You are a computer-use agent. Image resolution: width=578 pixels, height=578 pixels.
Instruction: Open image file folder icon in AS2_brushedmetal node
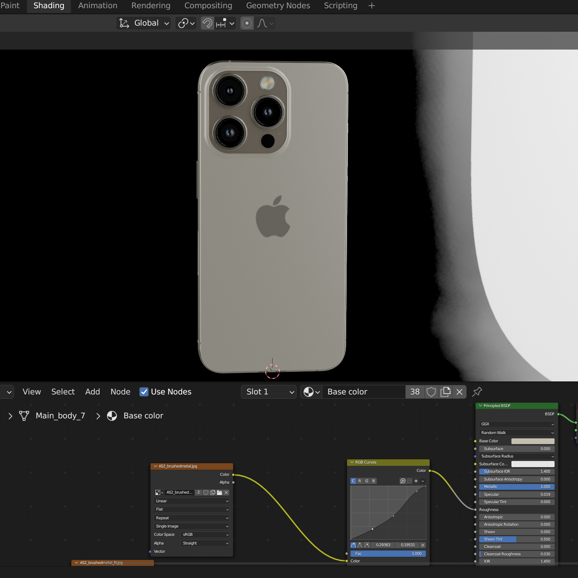point(220,492)
